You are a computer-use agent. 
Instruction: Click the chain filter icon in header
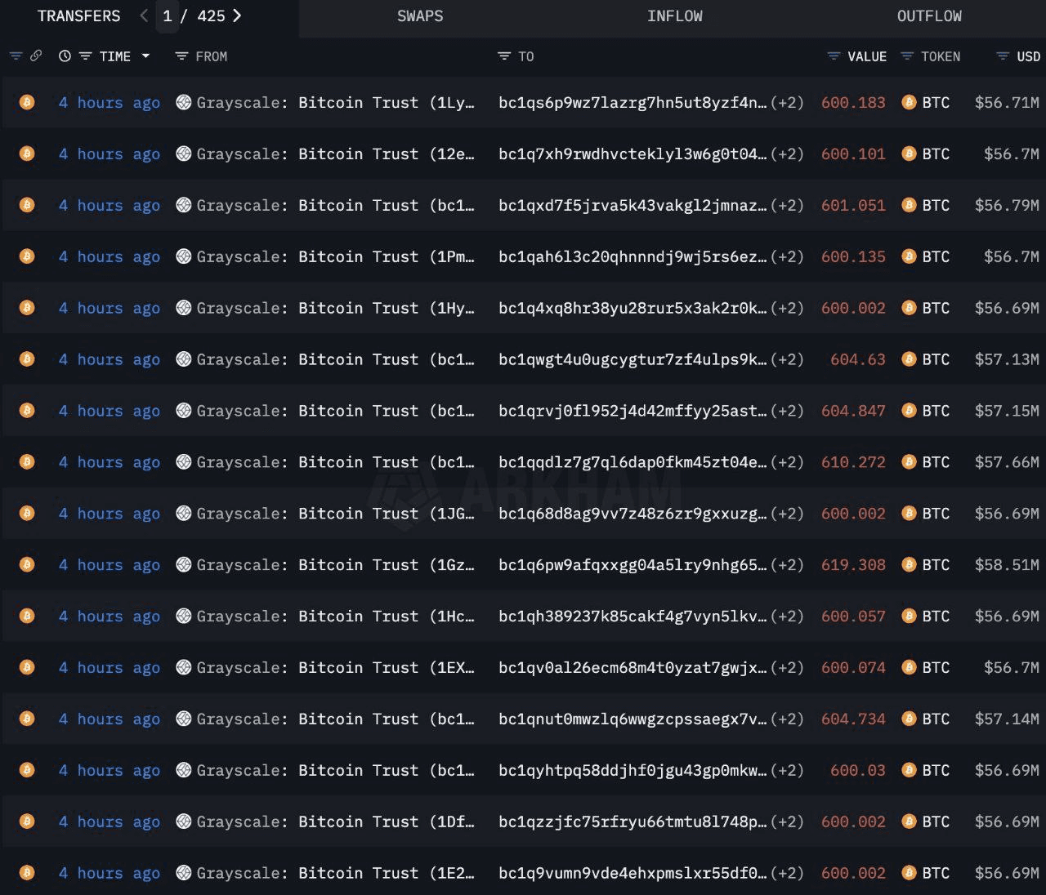pyautogui.click(x=16, y=56)
